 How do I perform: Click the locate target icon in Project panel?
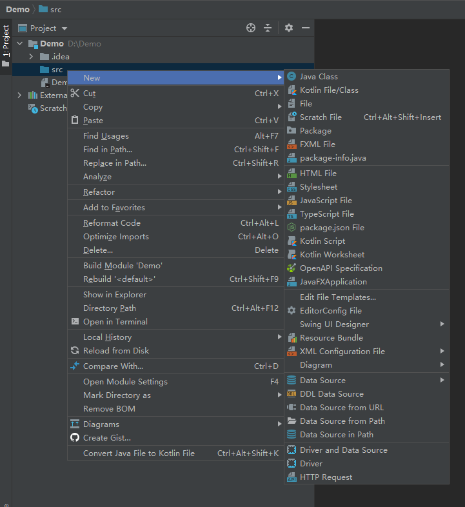(251, 28)
